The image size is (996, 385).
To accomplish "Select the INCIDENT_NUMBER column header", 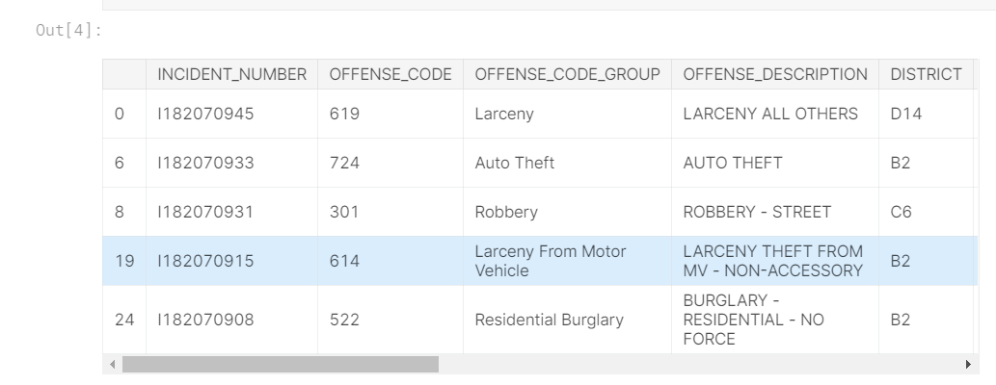I will (231, 74).
